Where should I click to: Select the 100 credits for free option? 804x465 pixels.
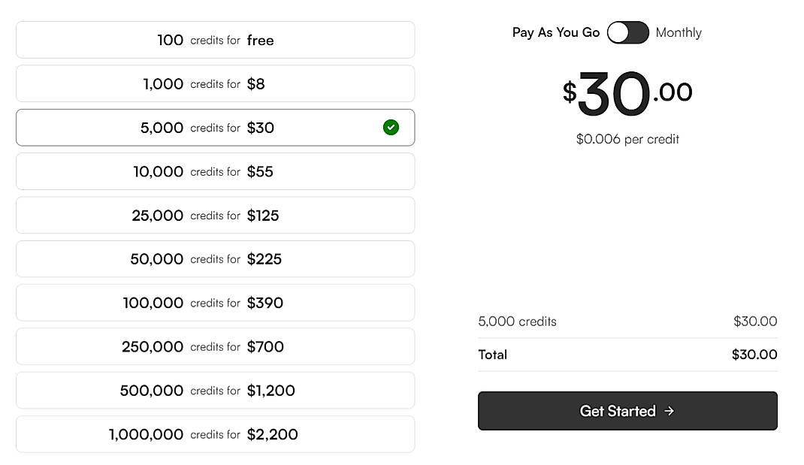tap(216, 40)
